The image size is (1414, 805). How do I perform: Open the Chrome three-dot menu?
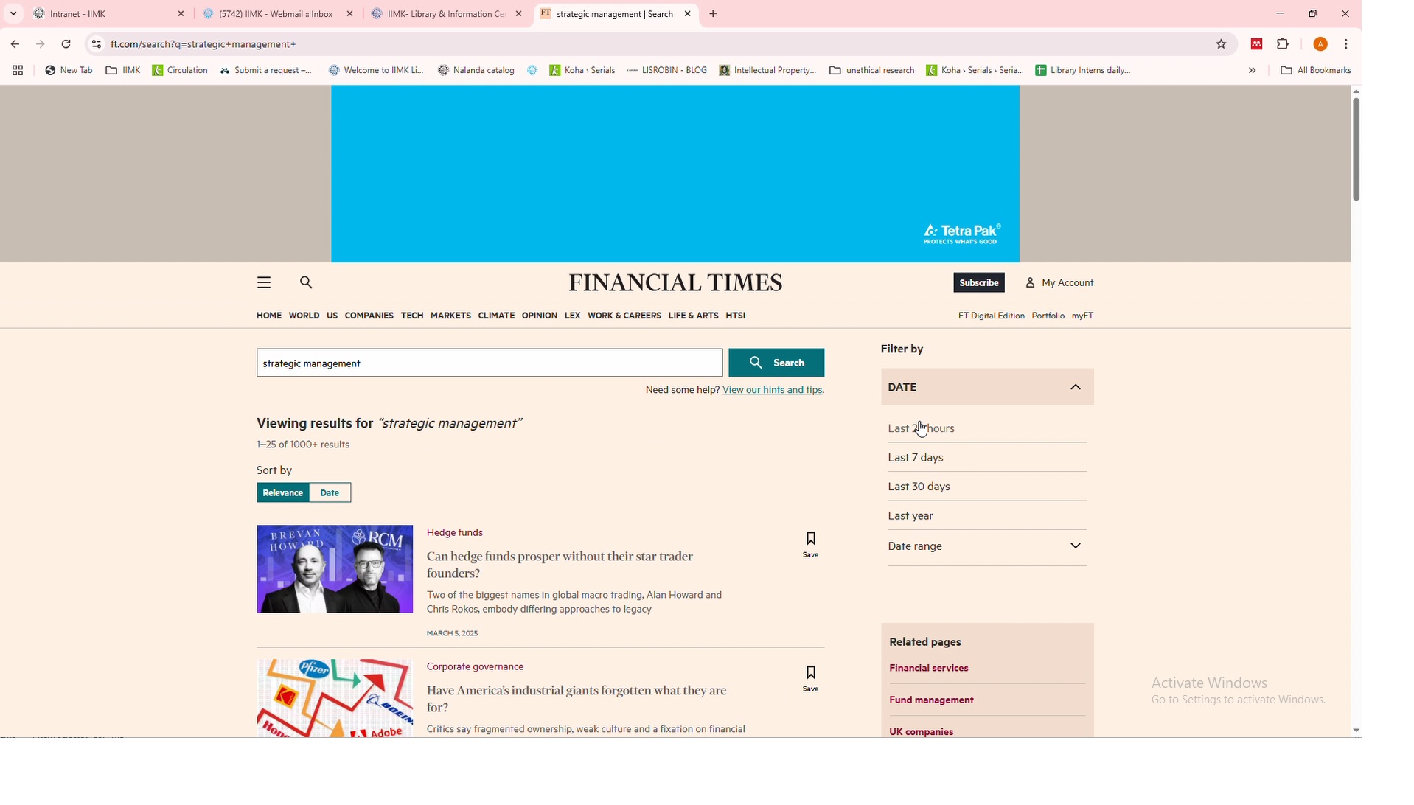tap(1347, 44)
